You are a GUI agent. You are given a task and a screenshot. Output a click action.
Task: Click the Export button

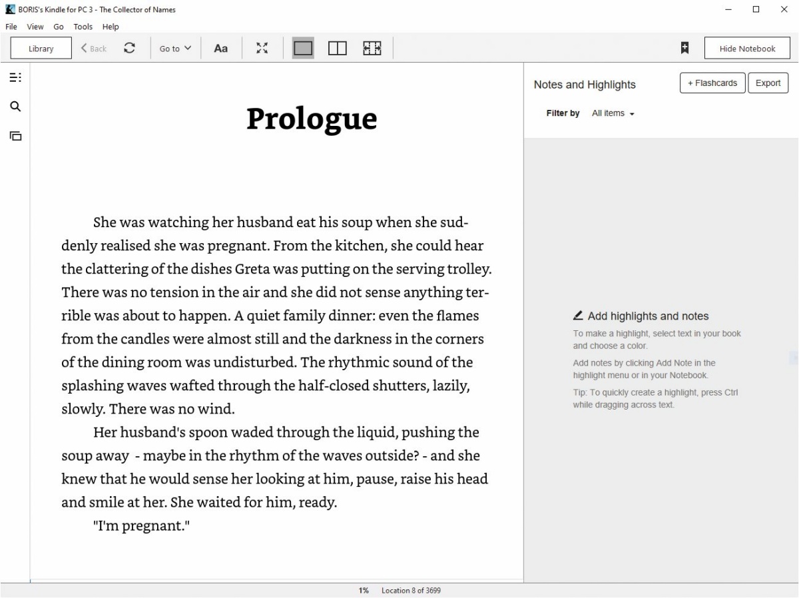[768, 83]
